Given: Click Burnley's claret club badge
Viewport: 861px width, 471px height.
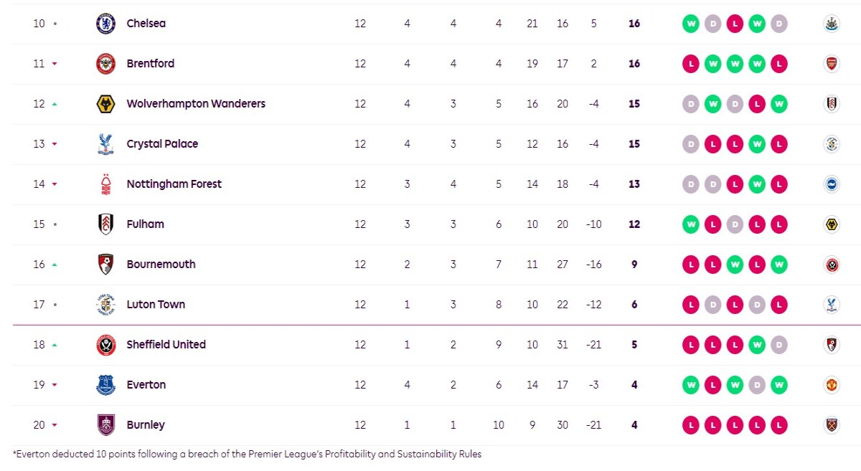Looking at the screenshot, I should tap(105, 425).
